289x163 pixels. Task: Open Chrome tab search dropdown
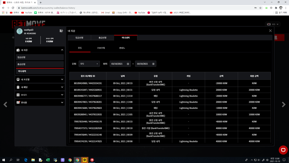click(x=265, y=2)
